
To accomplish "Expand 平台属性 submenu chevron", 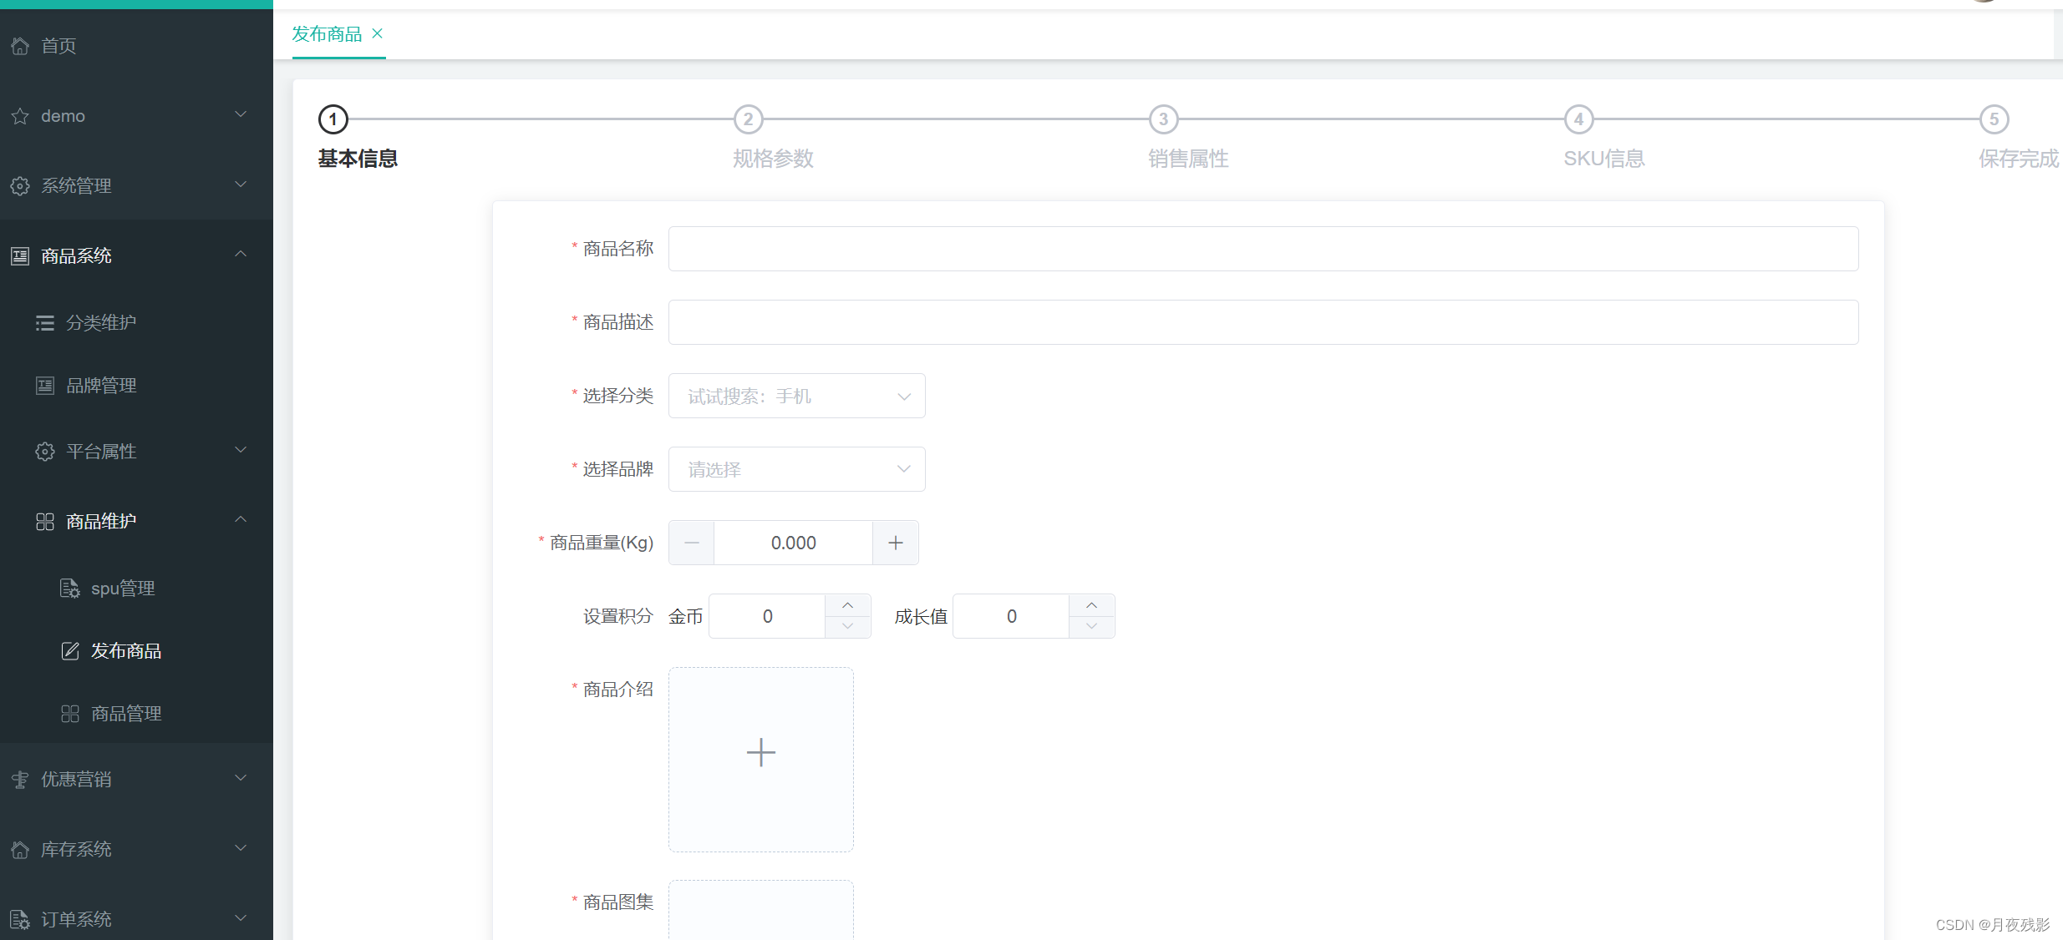I will tap(241, 450).
